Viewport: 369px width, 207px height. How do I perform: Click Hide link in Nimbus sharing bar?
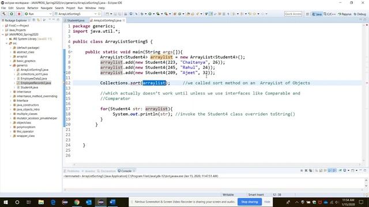click(x=267, y=202)
